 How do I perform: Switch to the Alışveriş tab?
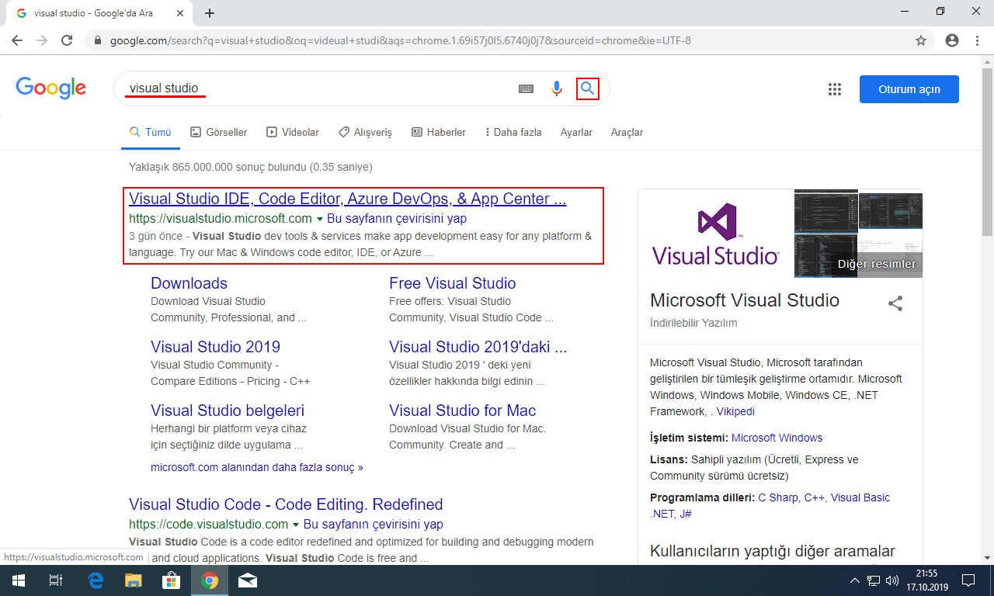pyautogui.click(x=366, y=133)
